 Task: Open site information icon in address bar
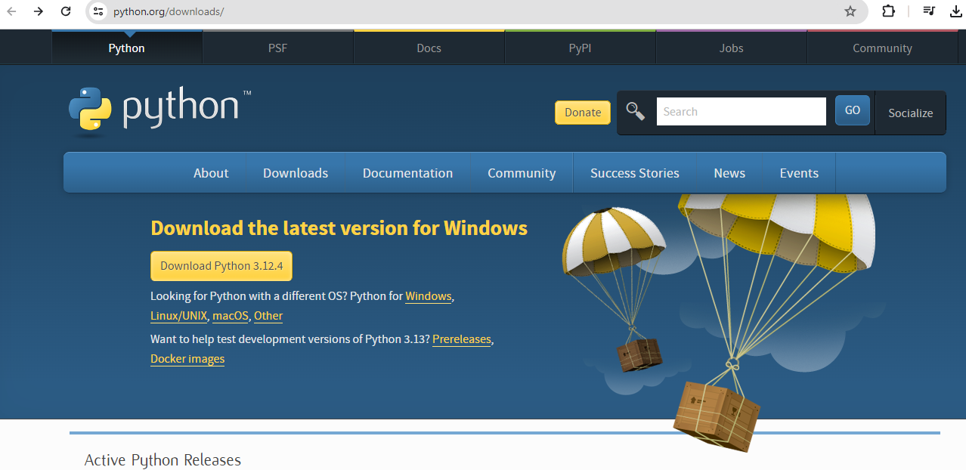pyautogui.click(x=98, y=11)
